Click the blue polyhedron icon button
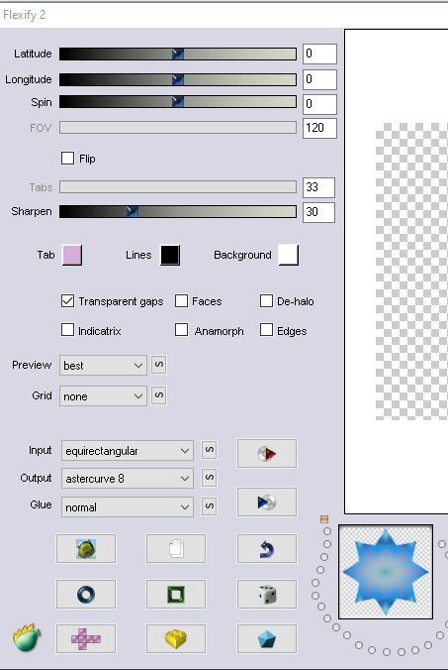Viewport: 448px width, 670px height. (x=267, y=639)
